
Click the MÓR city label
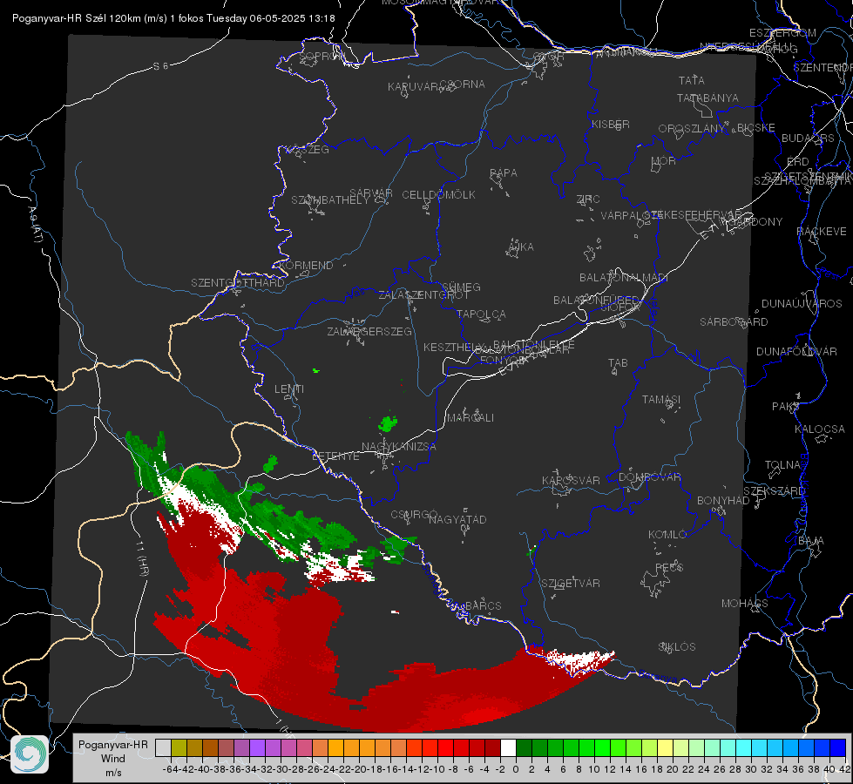pos(664,161)
